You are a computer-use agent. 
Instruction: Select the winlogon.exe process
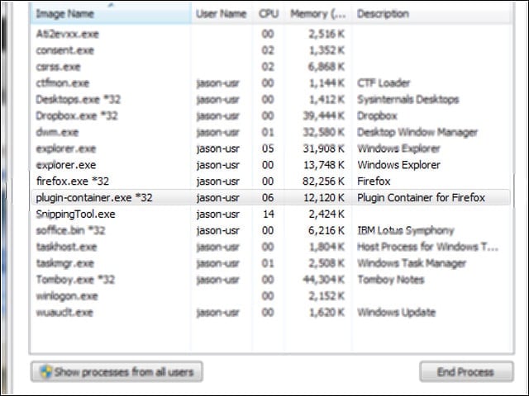click(x=272, y=296)
